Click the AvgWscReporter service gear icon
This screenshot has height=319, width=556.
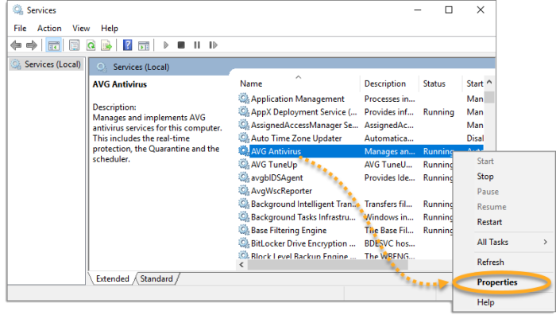coord(244,190)
